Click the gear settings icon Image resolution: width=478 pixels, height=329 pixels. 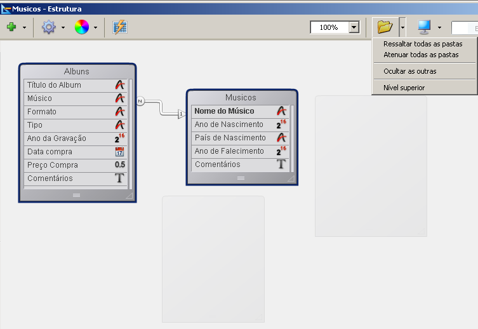(49, 27)
